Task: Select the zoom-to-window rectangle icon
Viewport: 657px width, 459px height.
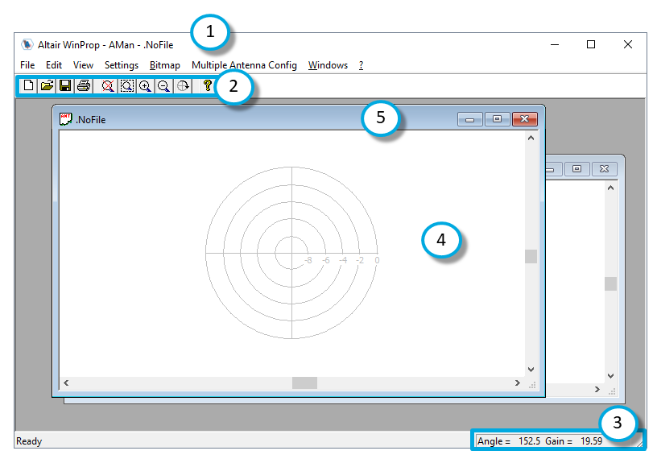Action: pos(126,85)
